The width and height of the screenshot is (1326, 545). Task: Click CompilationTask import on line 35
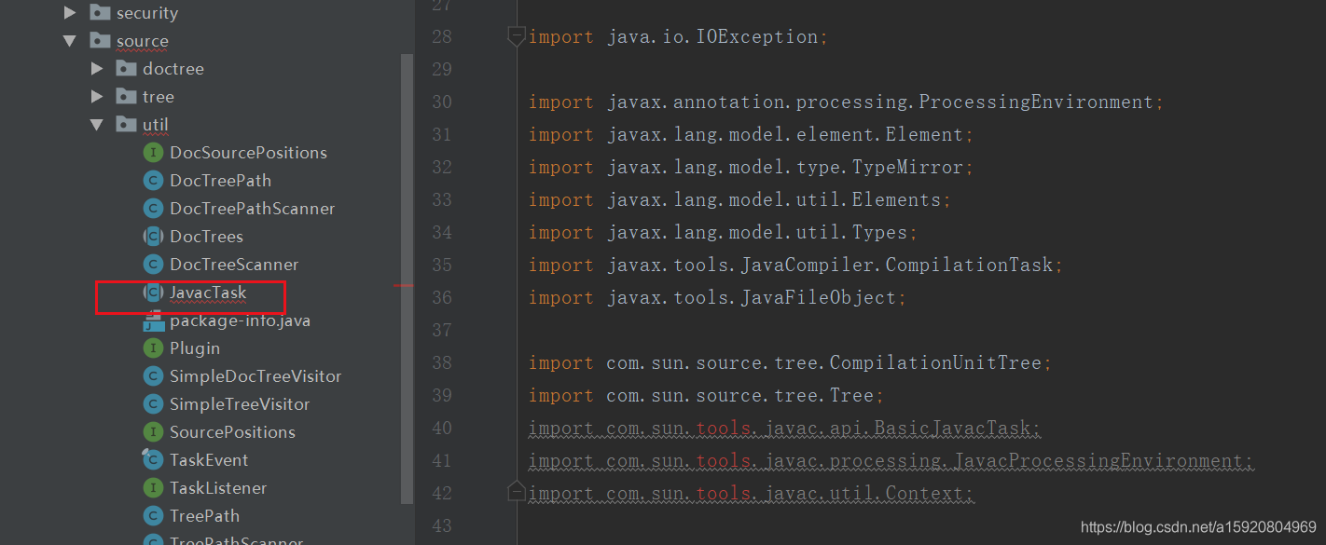point(796,266)
